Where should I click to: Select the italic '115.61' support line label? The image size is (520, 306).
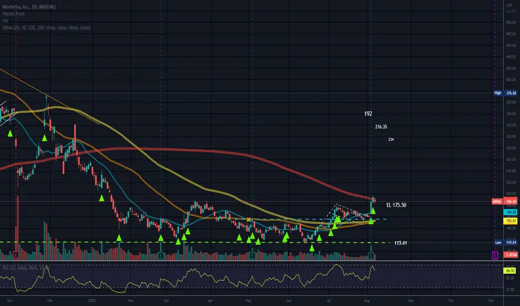[401, 243]
